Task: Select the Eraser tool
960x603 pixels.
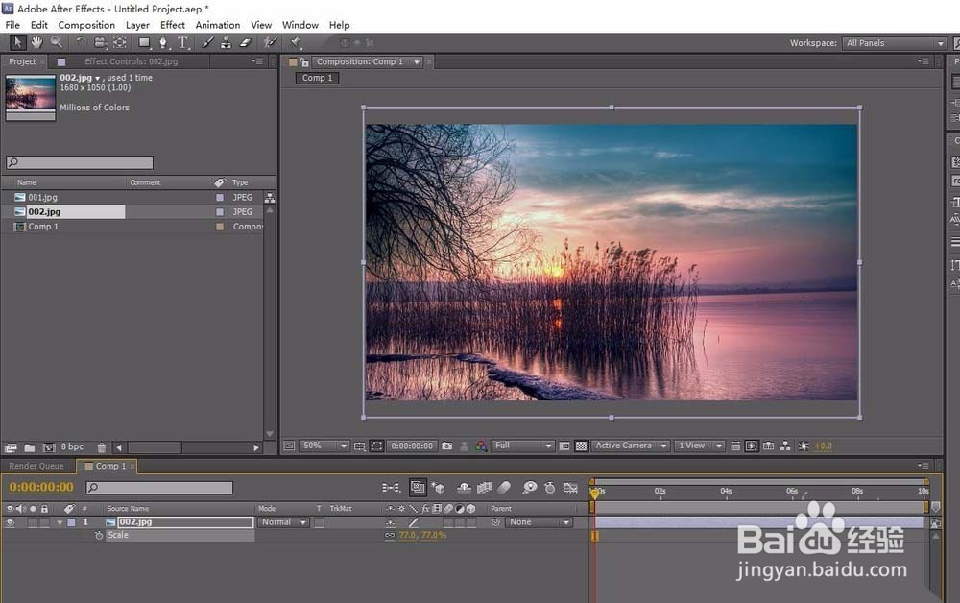Action: coord(246,42)
